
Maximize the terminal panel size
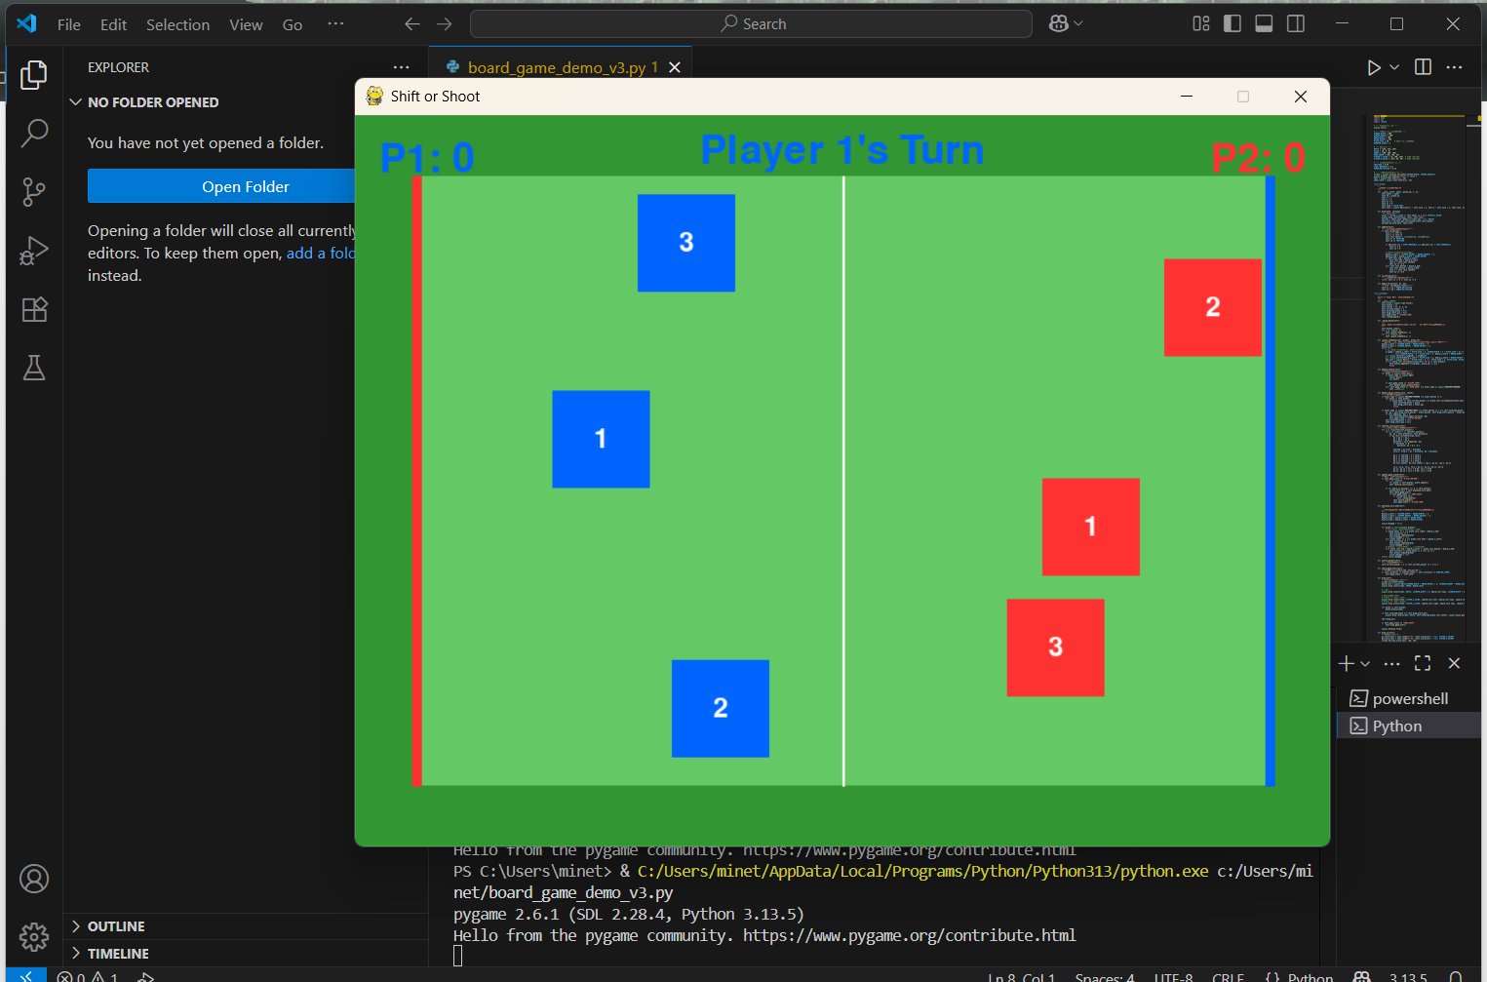(1424, 663)
